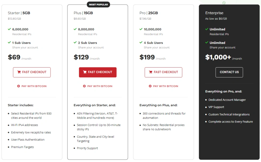This screenshot has width=261, height=162.
Task: Click the Bitcoin icon beside Starter's Pay With Bitcoin
Action: [18, 86]
